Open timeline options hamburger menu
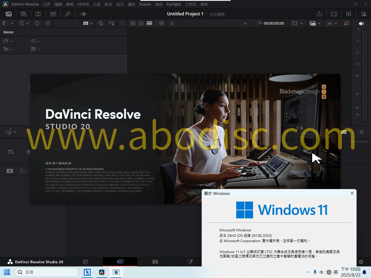Image resolution: width=371 pixels, height=278 pixels. click(x=361, y=132)
